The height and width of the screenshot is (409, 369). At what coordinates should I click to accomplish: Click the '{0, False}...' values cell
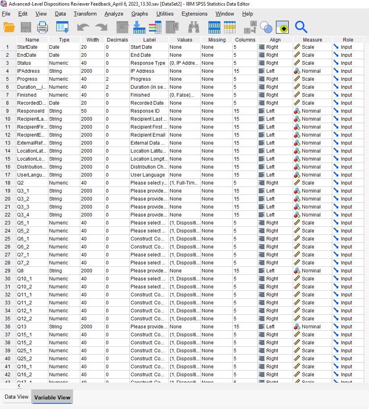pos(184,95)
